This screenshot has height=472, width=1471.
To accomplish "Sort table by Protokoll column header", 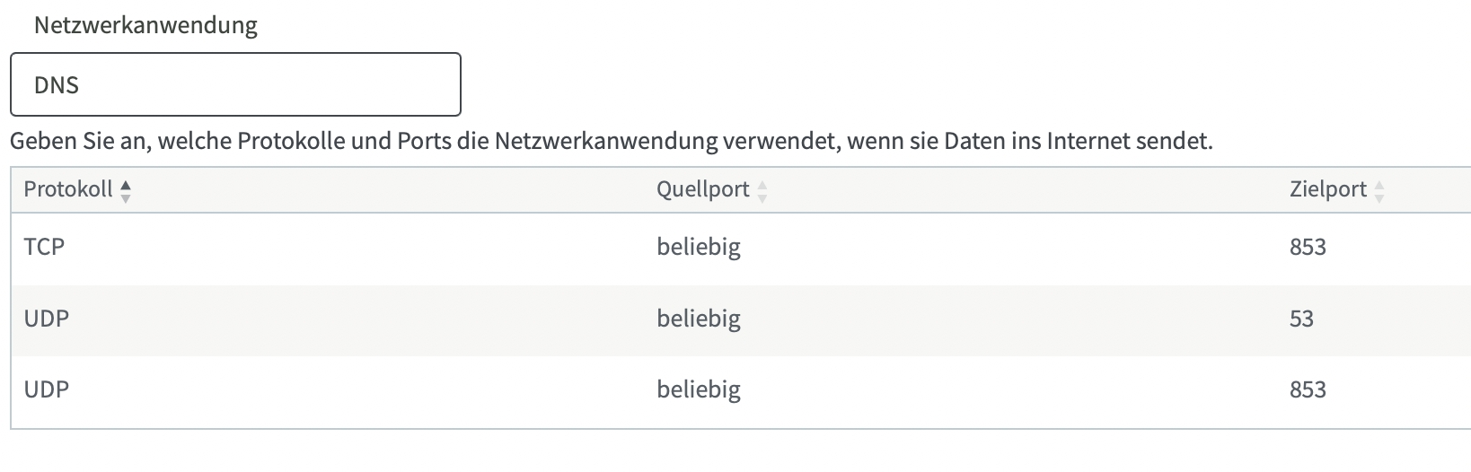I will 68,189.
